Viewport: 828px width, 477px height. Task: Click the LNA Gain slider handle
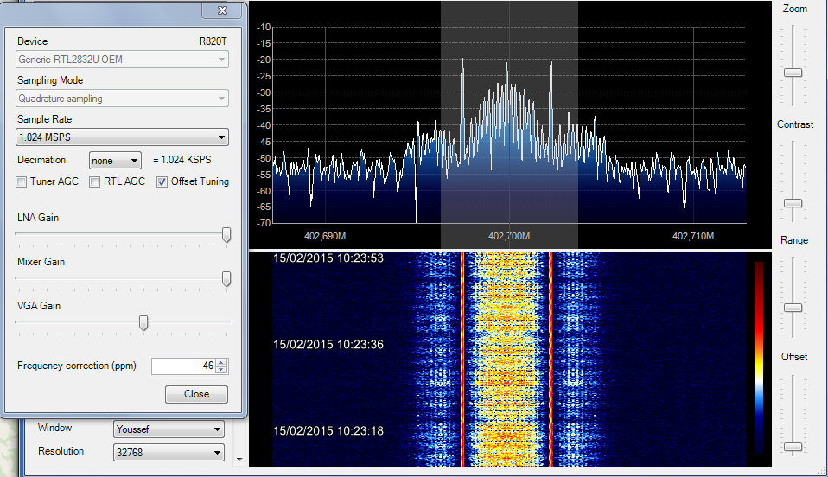click(x=226, y=234)
